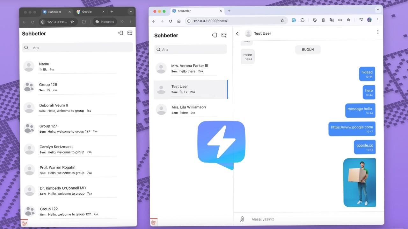The height and width of the screenshot is (229, 408).
Task: Click forward arrow in right browser toolbar
Action: click(x=162, y=21)
